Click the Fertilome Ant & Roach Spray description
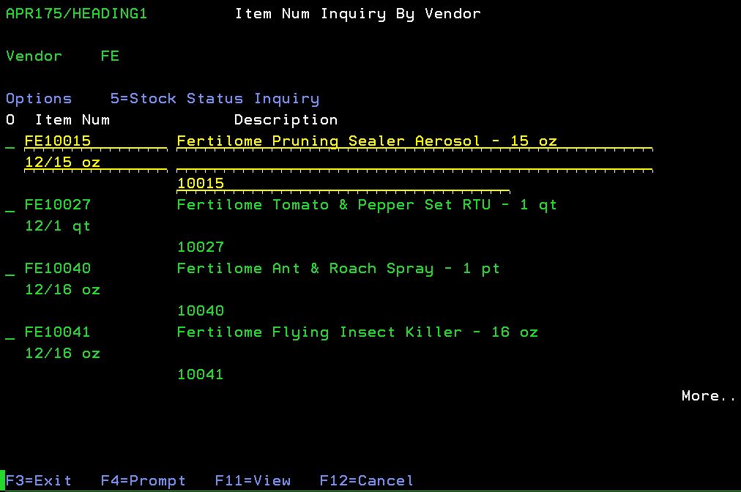Screen dimensions: 741x492 coord(338,269)
